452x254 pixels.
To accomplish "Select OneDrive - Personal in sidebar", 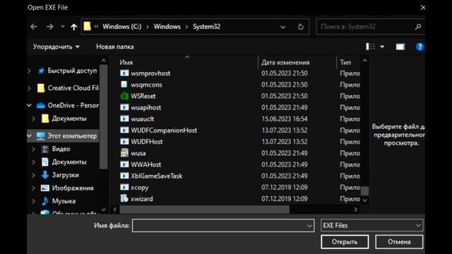I will pos(73,105).
